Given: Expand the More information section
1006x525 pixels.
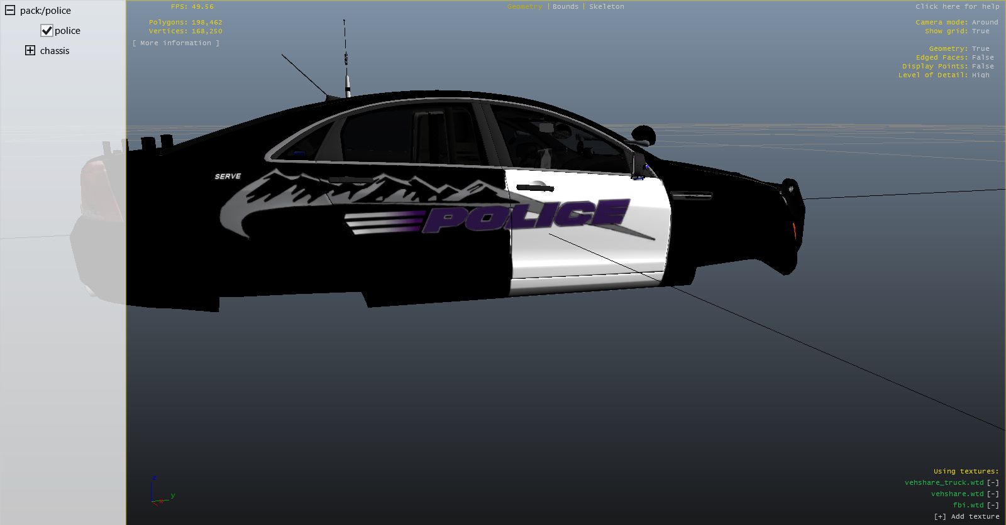Looking at the screenshot, I should tap(176, 43).
